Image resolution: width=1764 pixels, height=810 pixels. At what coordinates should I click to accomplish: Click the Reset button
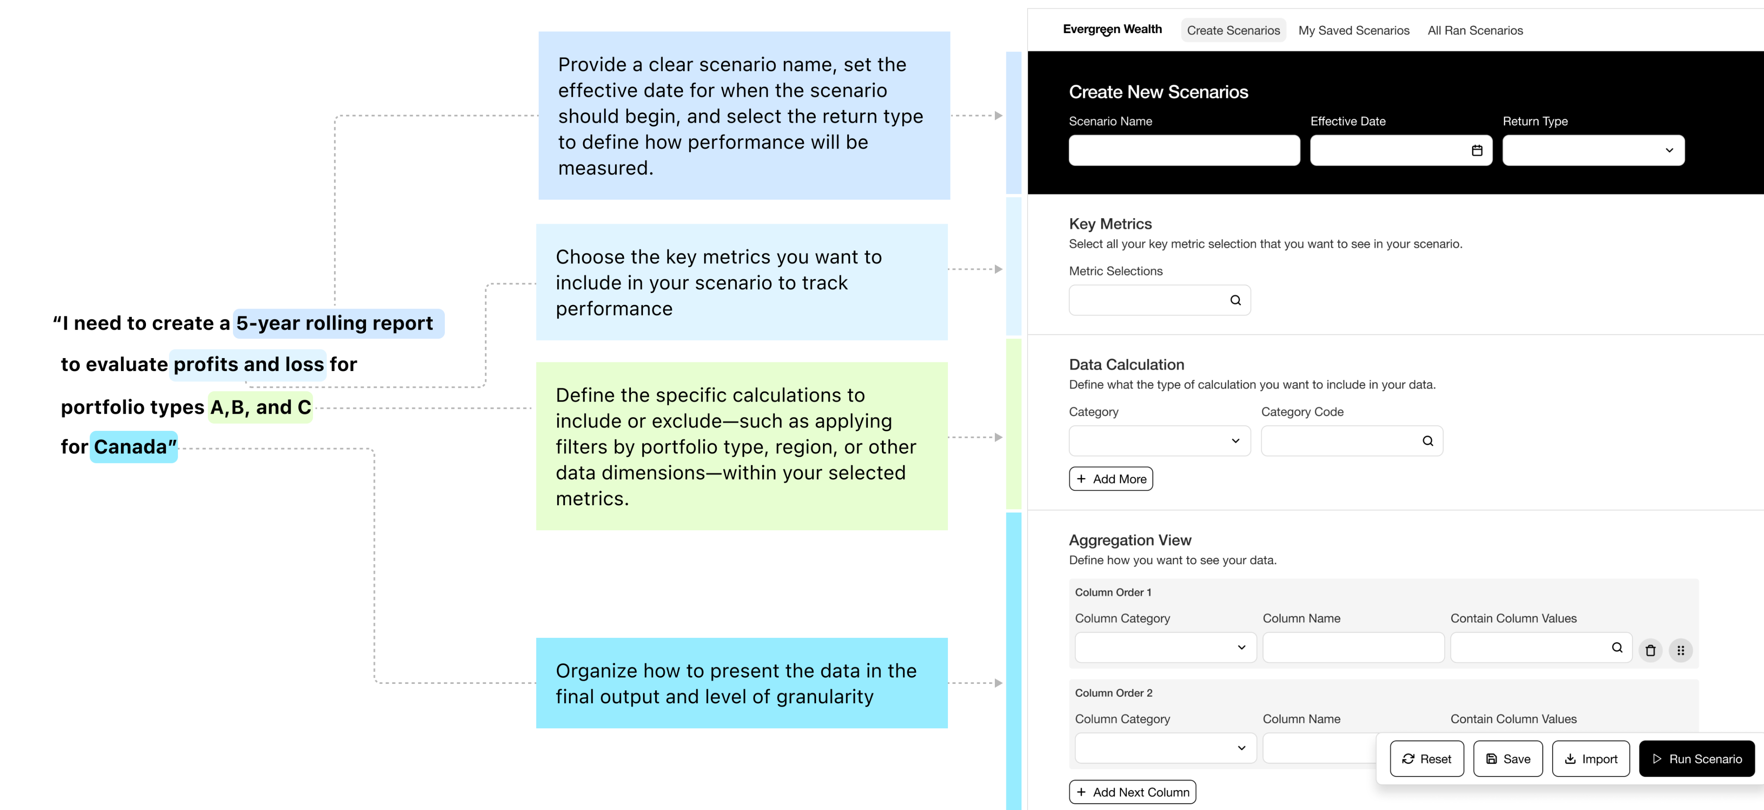tap(1426, 759)
